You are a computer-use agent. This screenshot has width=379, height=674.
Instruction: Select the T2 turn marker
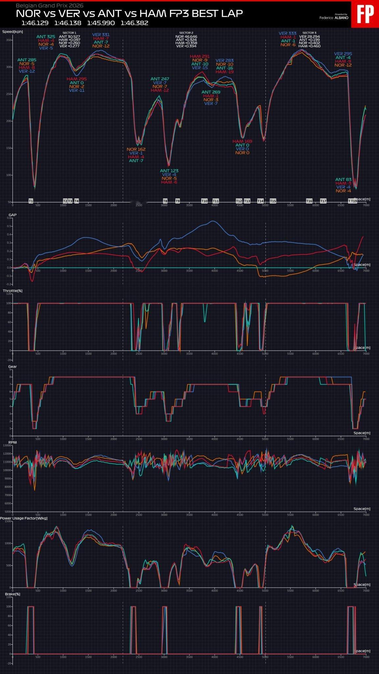[65, 201]
